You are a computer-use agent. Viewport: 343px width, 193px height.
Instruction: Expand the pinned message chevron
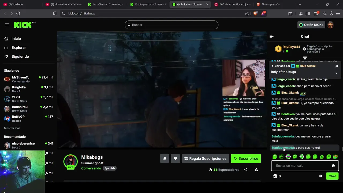(x=337, y=73)
